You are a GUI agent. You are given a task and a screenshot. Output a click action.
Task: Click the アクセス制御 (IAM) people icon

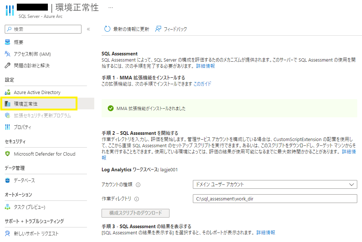pyautogui.click(x=8, y=54)
